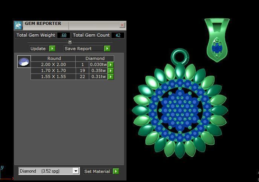Click the quantity 19 cell
The width and height of the screenshot is (259, 182).
point(82,70)
